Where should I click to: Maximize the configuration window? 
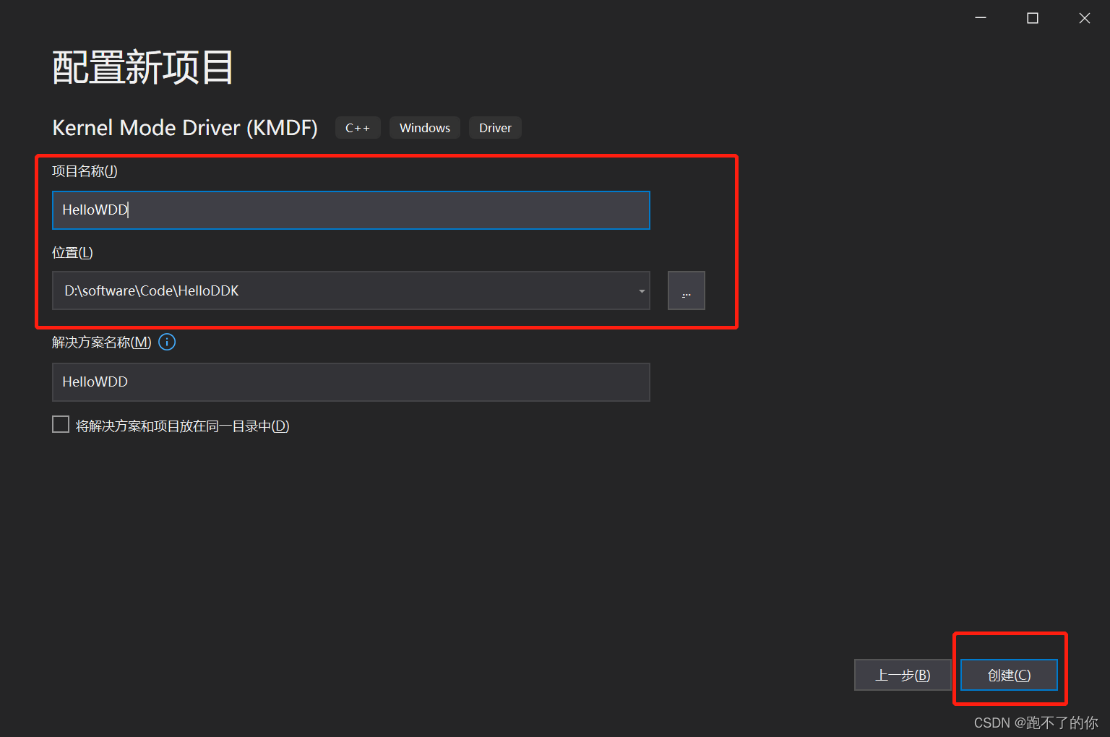pos(1033,18)
